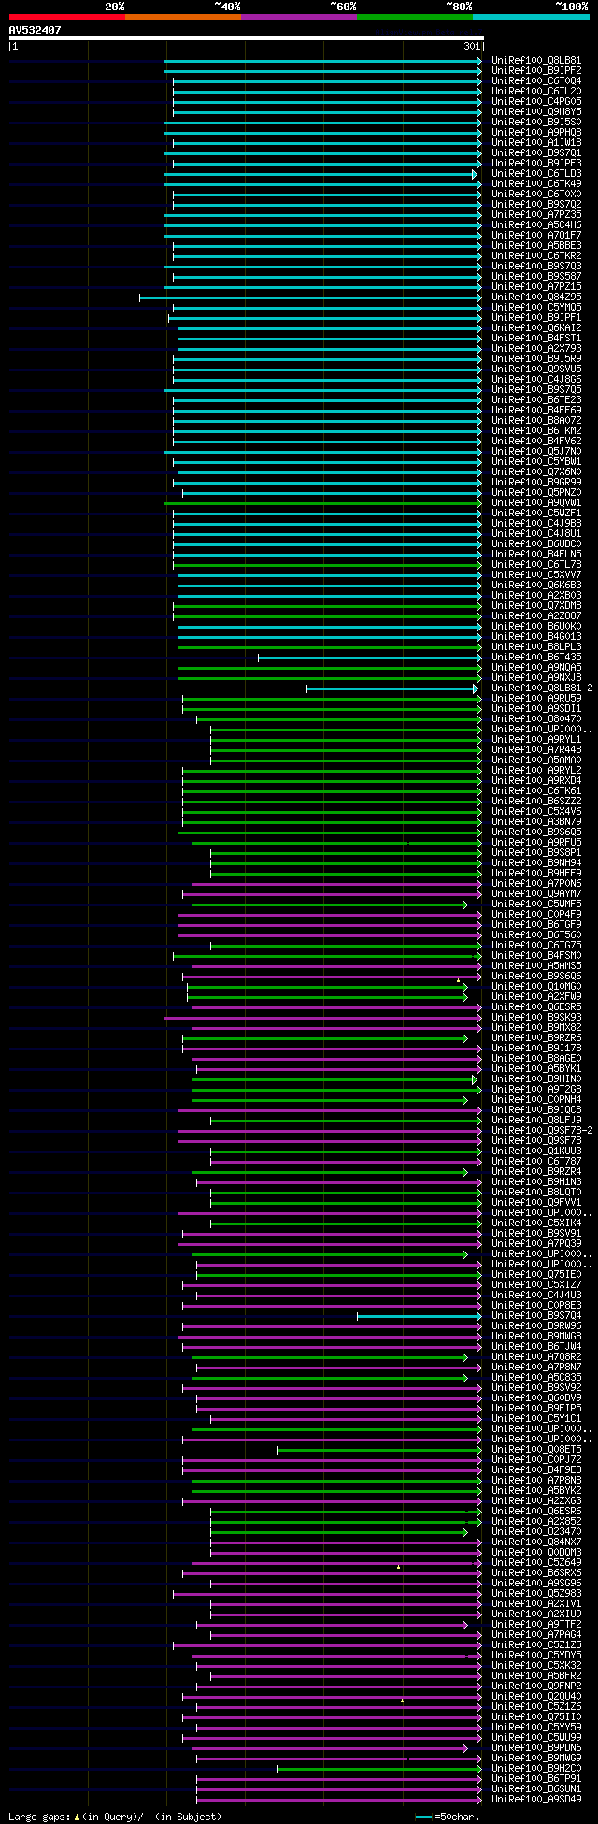Click the UniRef100_Q2QU40 label
598x1824 pixels.
536,1696
